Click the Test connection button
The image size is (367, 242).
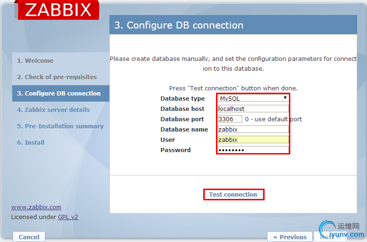pyautogui.click(x=234, y=194)
